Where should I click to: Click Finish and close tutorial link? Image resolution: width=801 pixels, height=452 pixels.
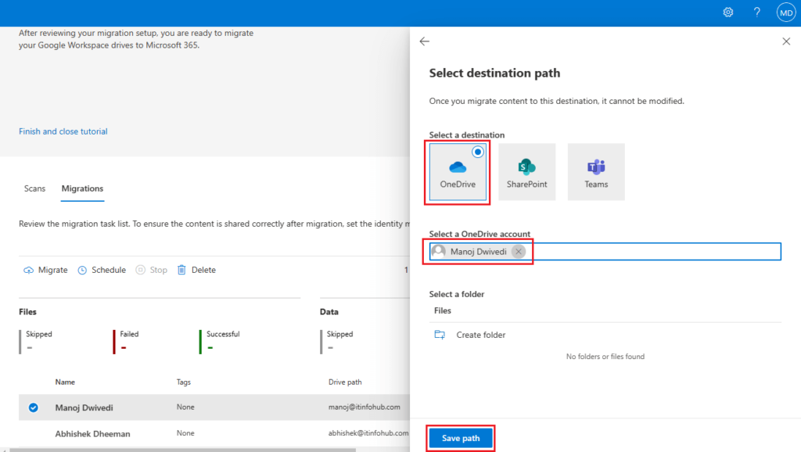63,131
